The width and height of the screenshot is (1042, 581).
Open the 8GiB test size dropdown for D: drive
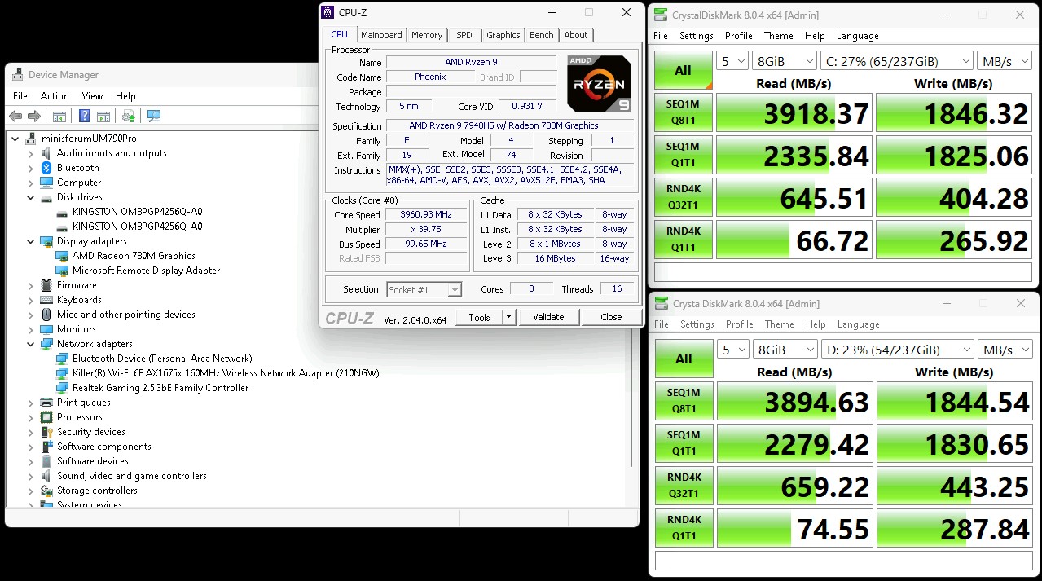click(x=785, y=350)
